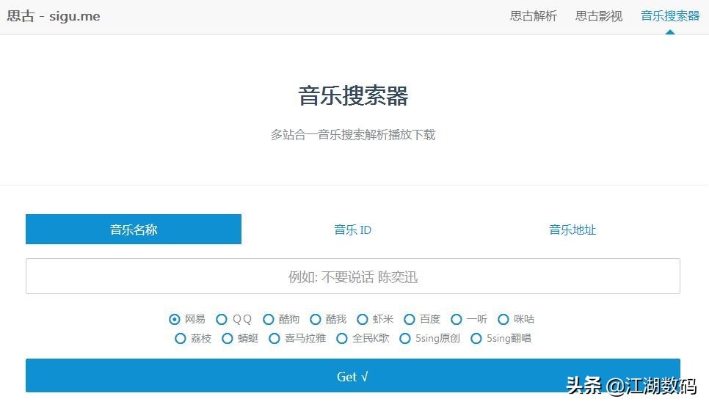Pick the 酷我 radio button
Image resolution: width=709 pixels, height=407 pixels.
click(x=316, y=319)
